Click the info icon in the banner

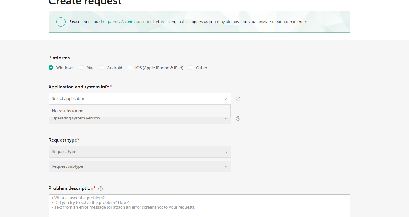pos(61,22)
